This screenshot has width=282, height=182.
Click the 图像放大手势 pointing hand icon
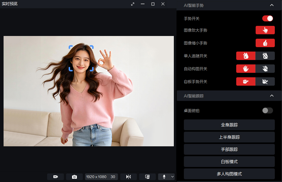pos(265,30)
